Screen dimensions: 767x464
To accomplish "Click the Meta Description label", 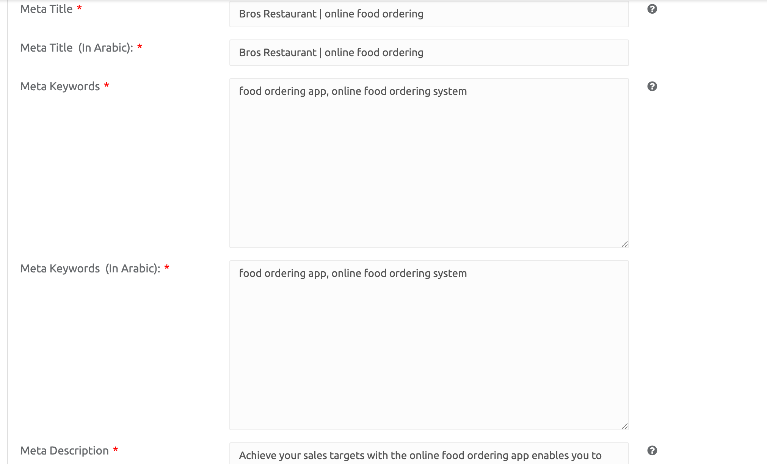I will pyautogui.click(x=64, y=451).
